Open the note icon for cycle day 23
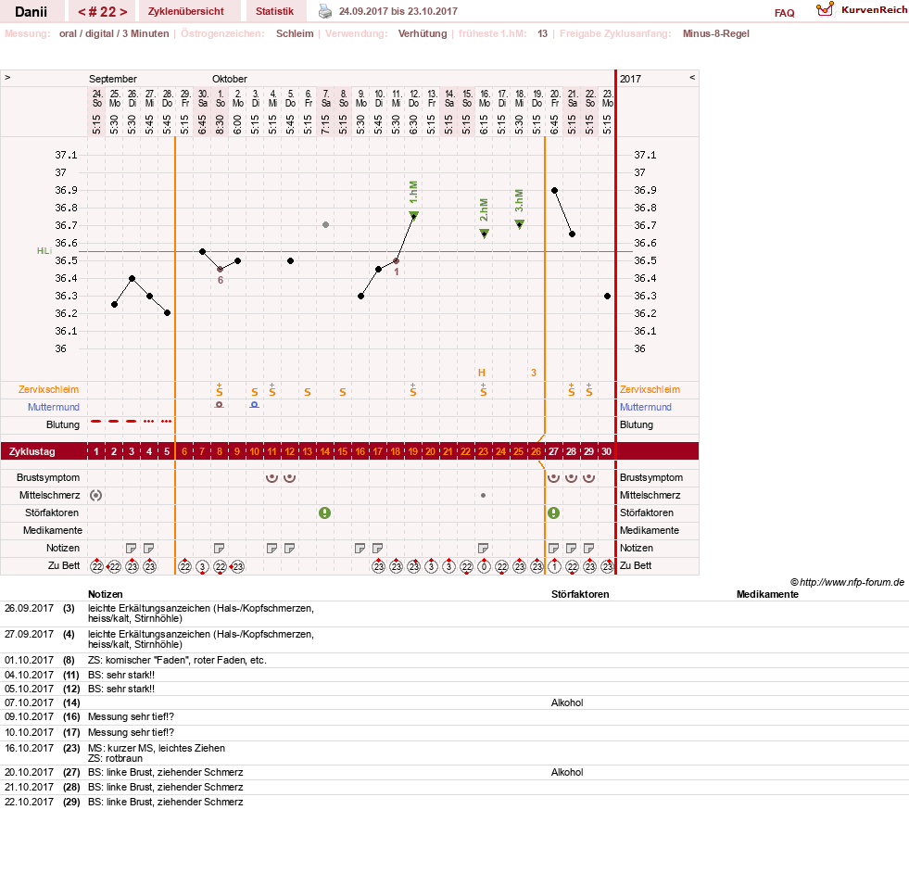 483,548
